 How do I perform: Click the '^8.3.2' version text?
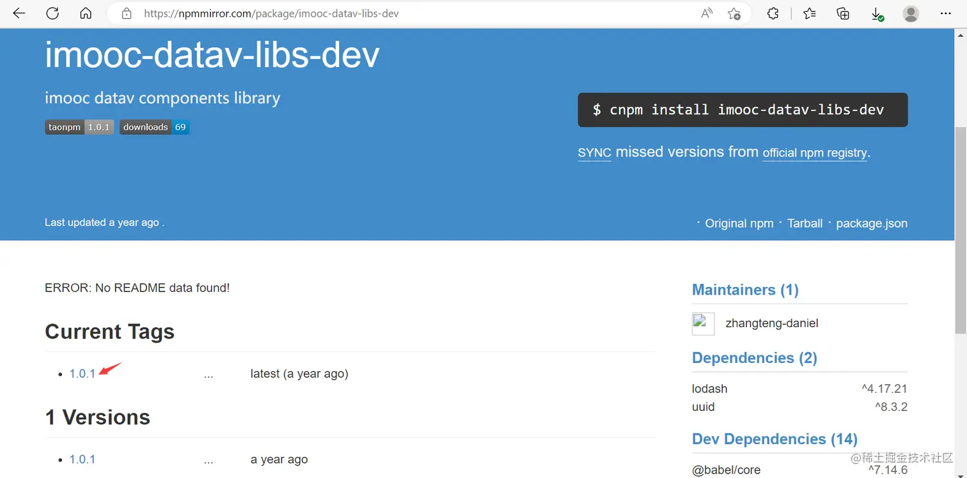point(892,406)
